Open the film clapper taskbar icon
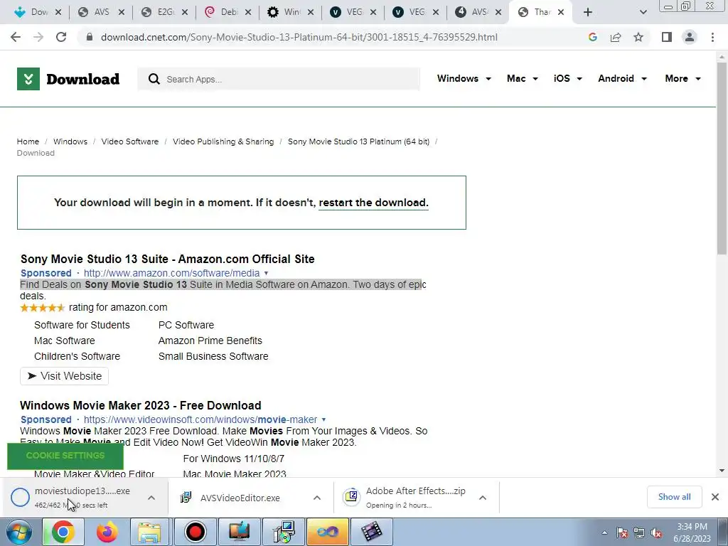728x546 pixels. [x=371, y=532]
